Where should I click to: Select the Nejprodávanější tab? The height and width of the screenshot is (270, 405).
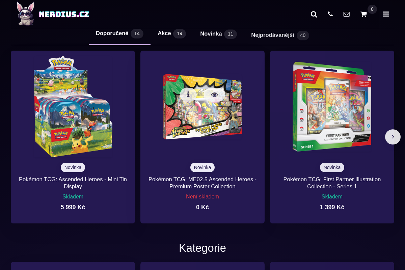coord(280,35)
